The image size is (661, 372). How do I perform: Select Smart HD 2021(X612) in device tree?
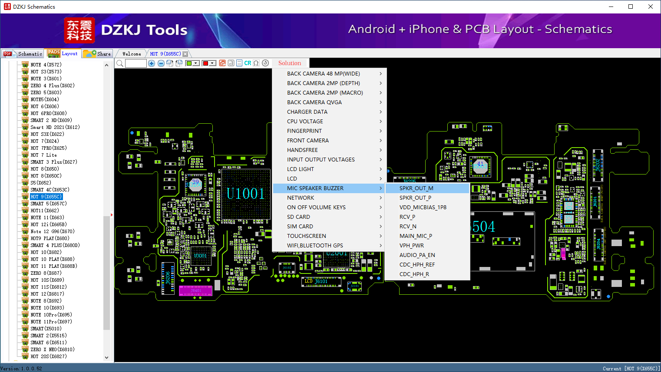(55, 127)
